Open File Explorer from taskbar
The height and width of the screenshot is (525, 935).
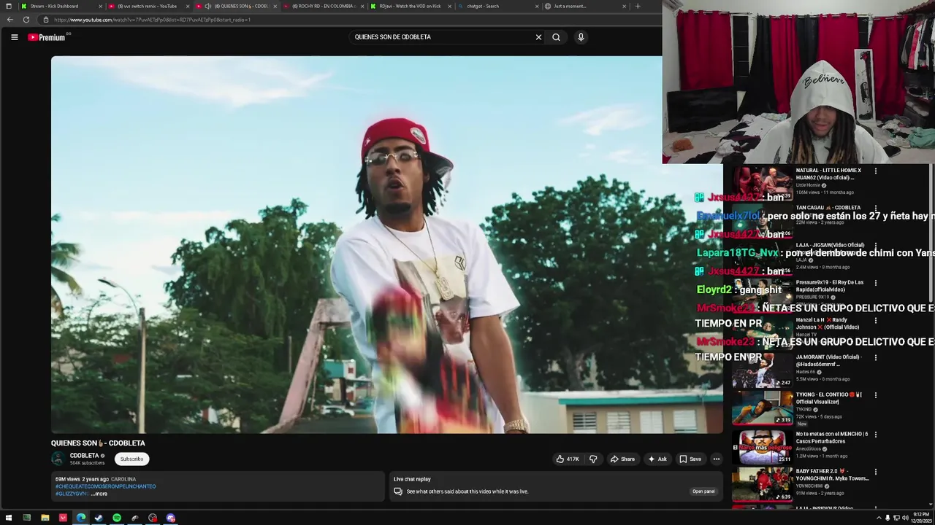coord(45,518)
